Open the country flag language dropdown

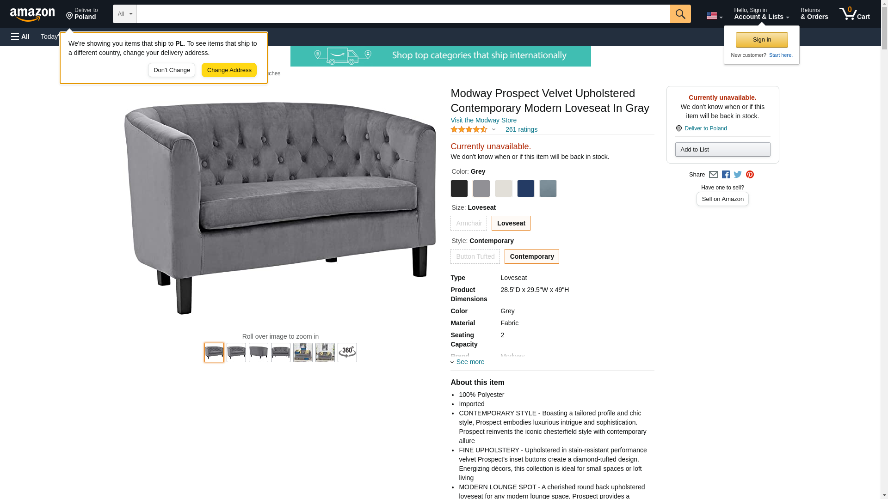[714, 16]
